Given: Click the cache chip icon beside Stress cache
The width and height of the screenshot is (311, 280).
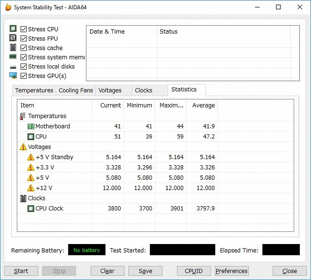Looking at the screenshot, I should tap(13, 48).
